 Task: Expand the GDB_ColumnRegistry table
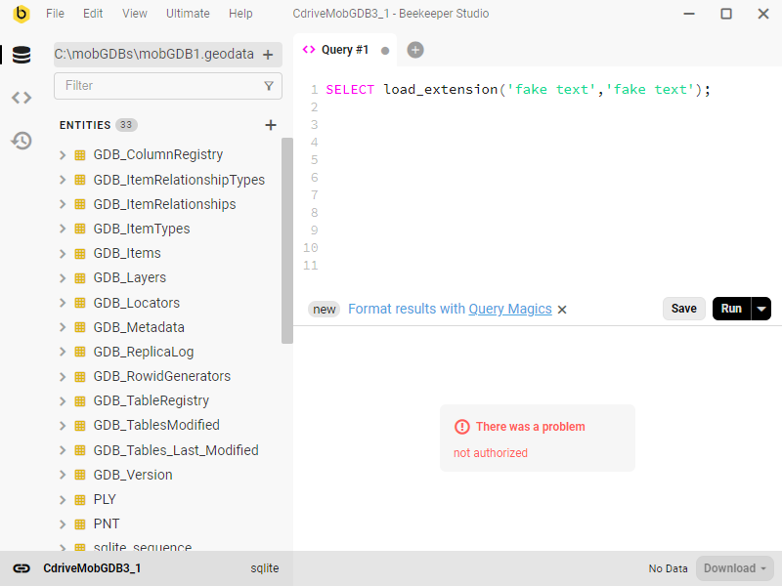(x=63, y=155)
